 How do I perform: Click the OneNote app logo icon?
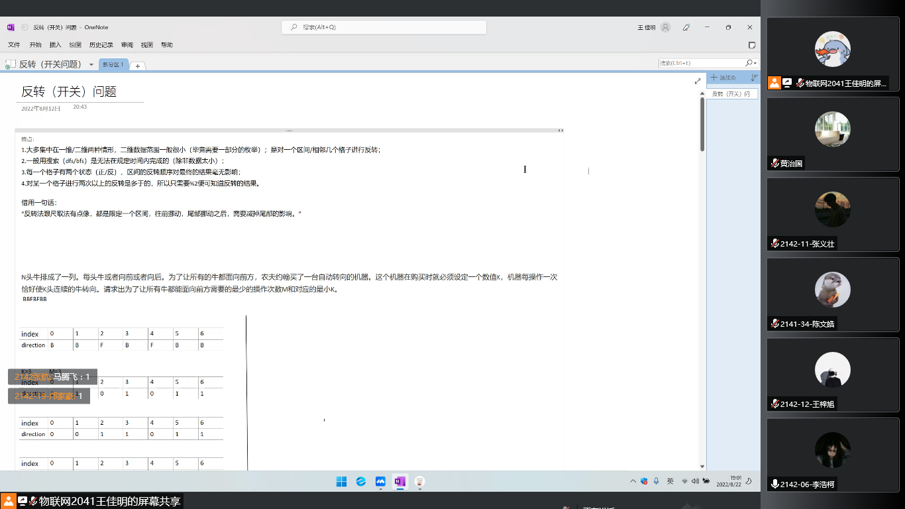pyautogui.click(x=11, y=27)
